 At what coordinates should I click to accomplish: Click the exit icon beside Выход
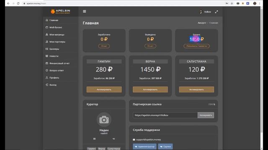coord(47,85)
